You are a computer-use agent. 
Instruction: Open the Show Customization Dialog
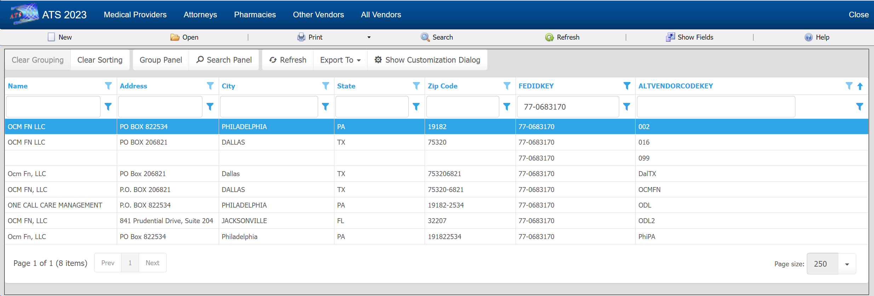pos(427,60)
